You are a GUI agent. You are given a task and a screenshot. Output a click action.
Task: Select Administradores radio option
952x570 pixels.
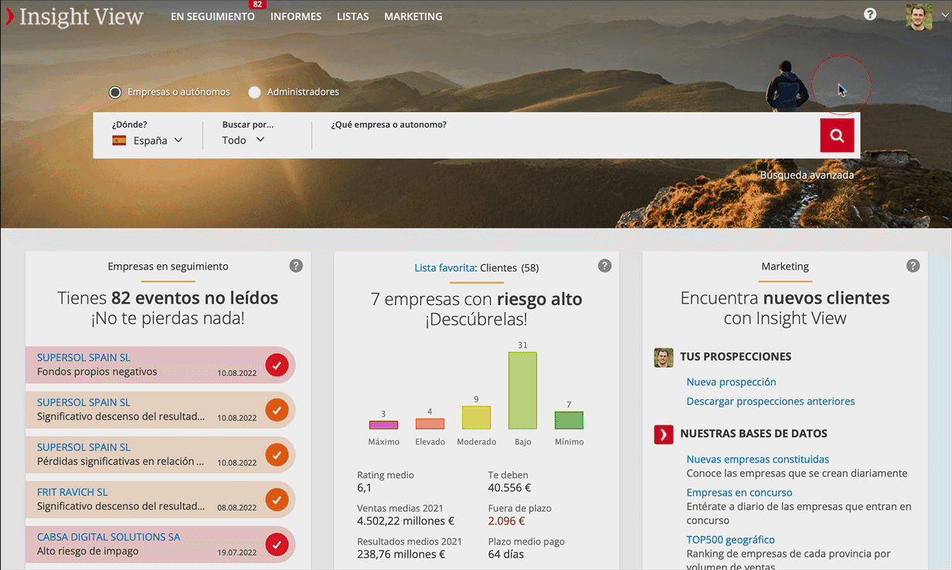(x=254, y=92)
